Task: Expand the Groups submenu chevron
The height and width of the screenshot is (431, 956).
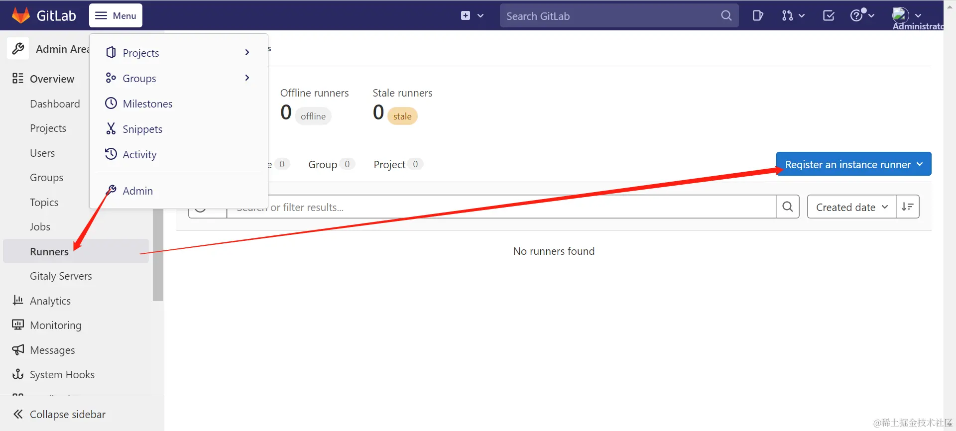Action: coord(247,78)
